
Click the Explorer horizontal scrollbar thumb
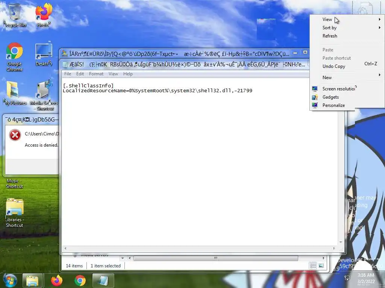[x=215, y=258]
